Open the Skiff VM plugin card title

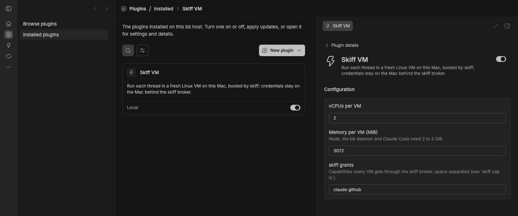tap(149, 72)
